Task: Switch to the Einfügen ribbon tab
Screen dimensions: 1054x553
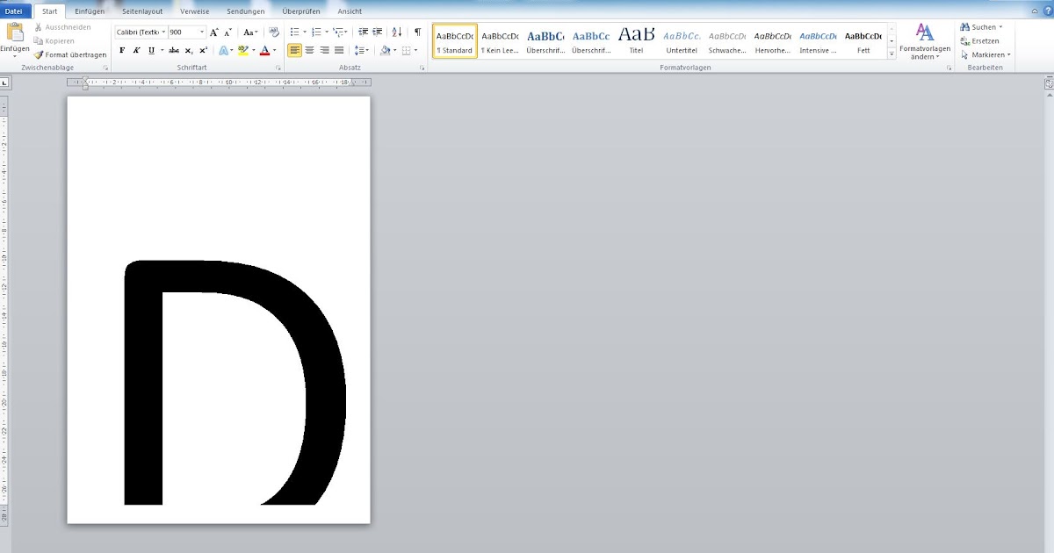Action: 90,11
